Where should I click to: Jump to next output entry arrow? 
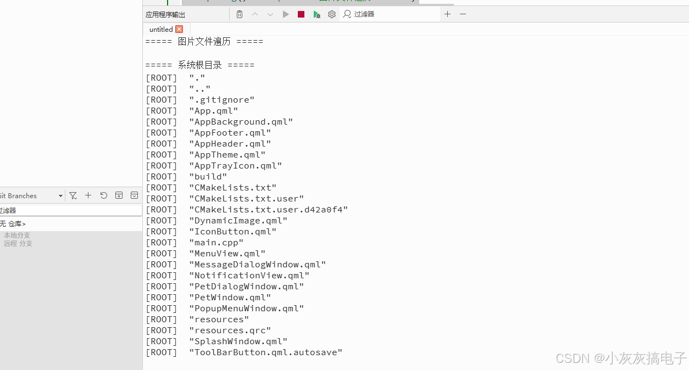(x=270, y=14)
